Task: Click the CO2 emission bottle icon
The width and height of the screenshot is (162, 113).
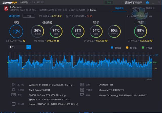Action: [x=67, y=16]
